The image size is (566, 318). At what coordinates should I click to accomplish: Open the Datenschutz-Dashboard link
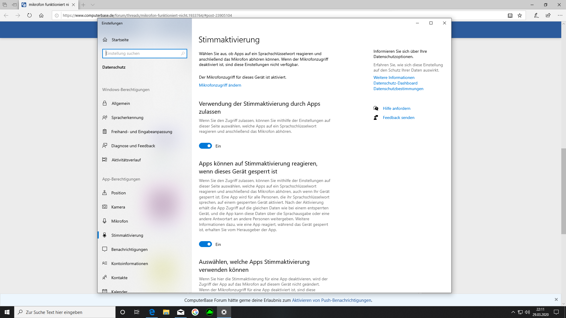395,83
